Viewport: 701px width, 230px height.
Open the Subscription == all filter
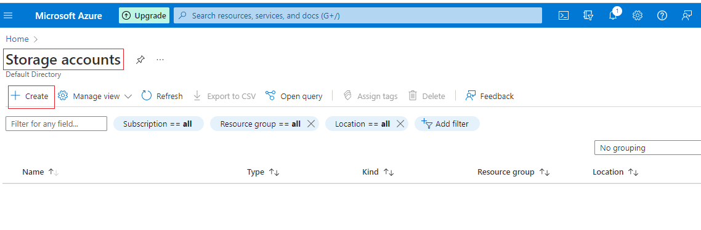click(158, 124)
